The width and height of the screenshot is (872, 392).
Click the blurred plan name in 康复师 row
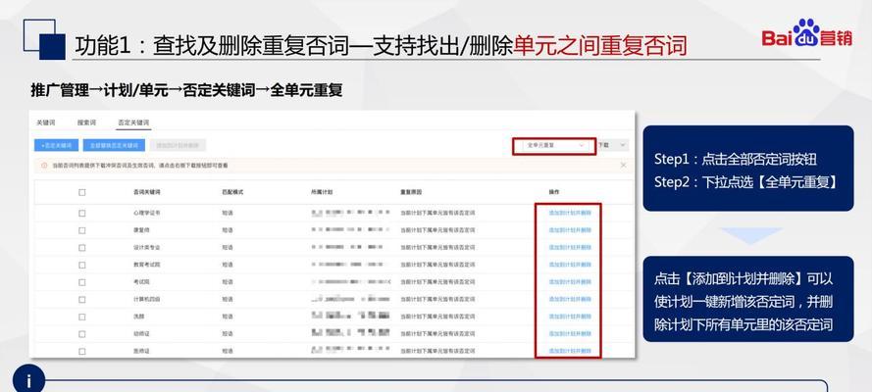[x=350, y=230]
